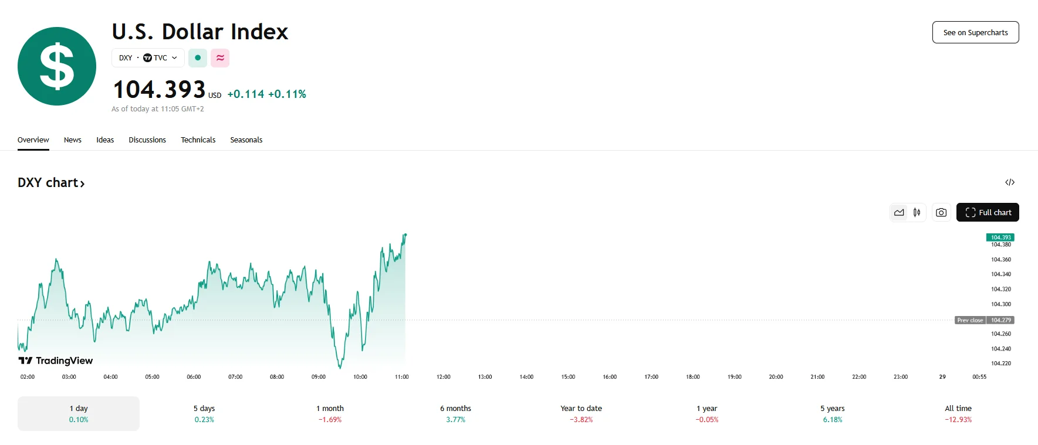Click the See on Supercharts button

[975, 32]
